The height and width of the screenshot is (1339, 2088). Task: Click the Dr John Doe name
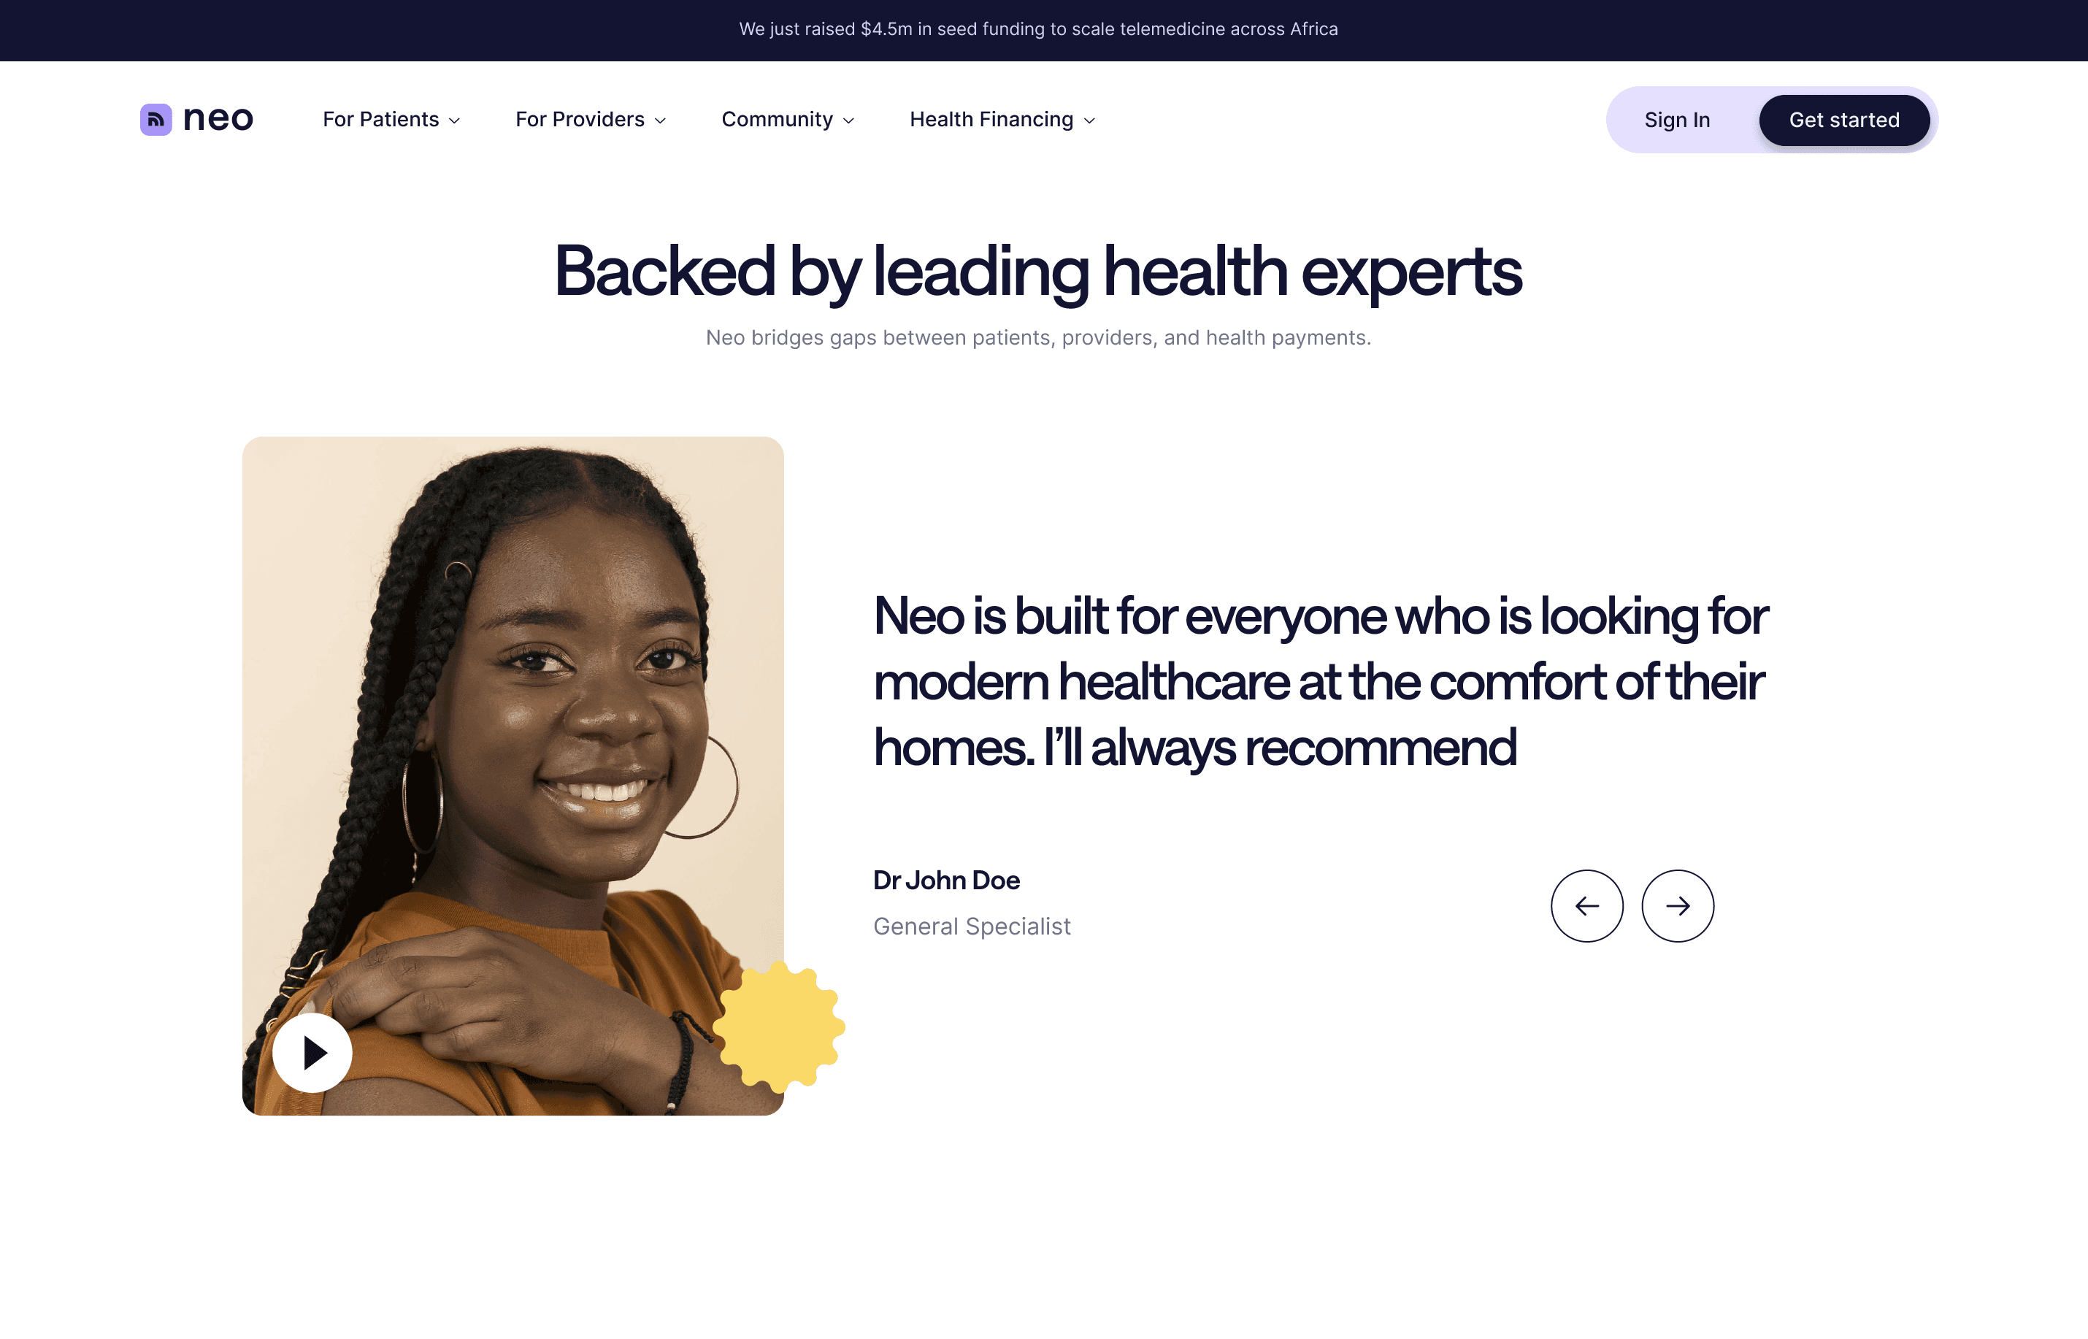pyautogui.click(x=945, y=880)
